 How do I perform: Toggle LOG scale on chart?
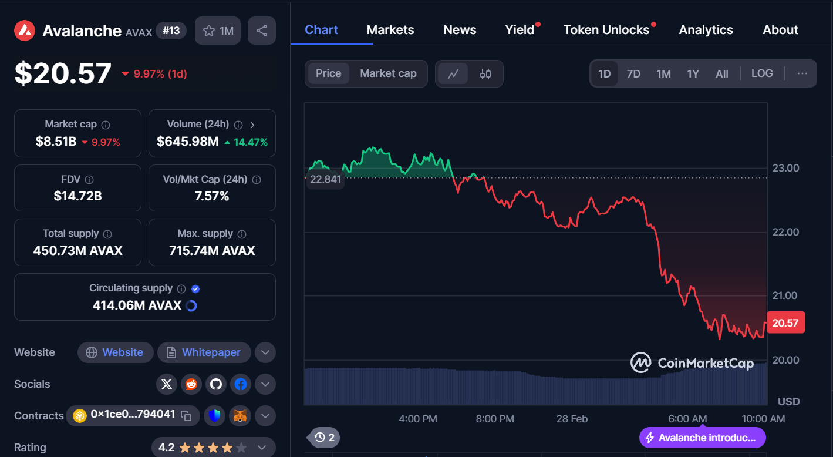coord(762,73)
